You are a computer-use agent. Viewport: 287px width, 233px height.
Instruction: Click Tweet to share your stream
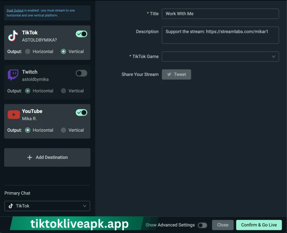click(x=176, y=74)
